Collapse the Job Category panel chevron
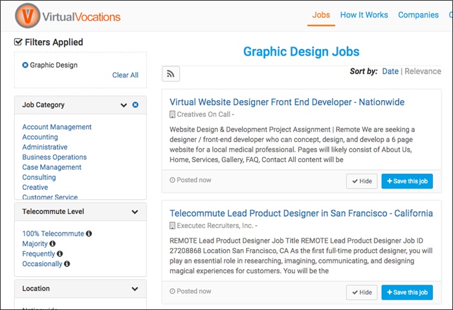 [x=123, y=105]
